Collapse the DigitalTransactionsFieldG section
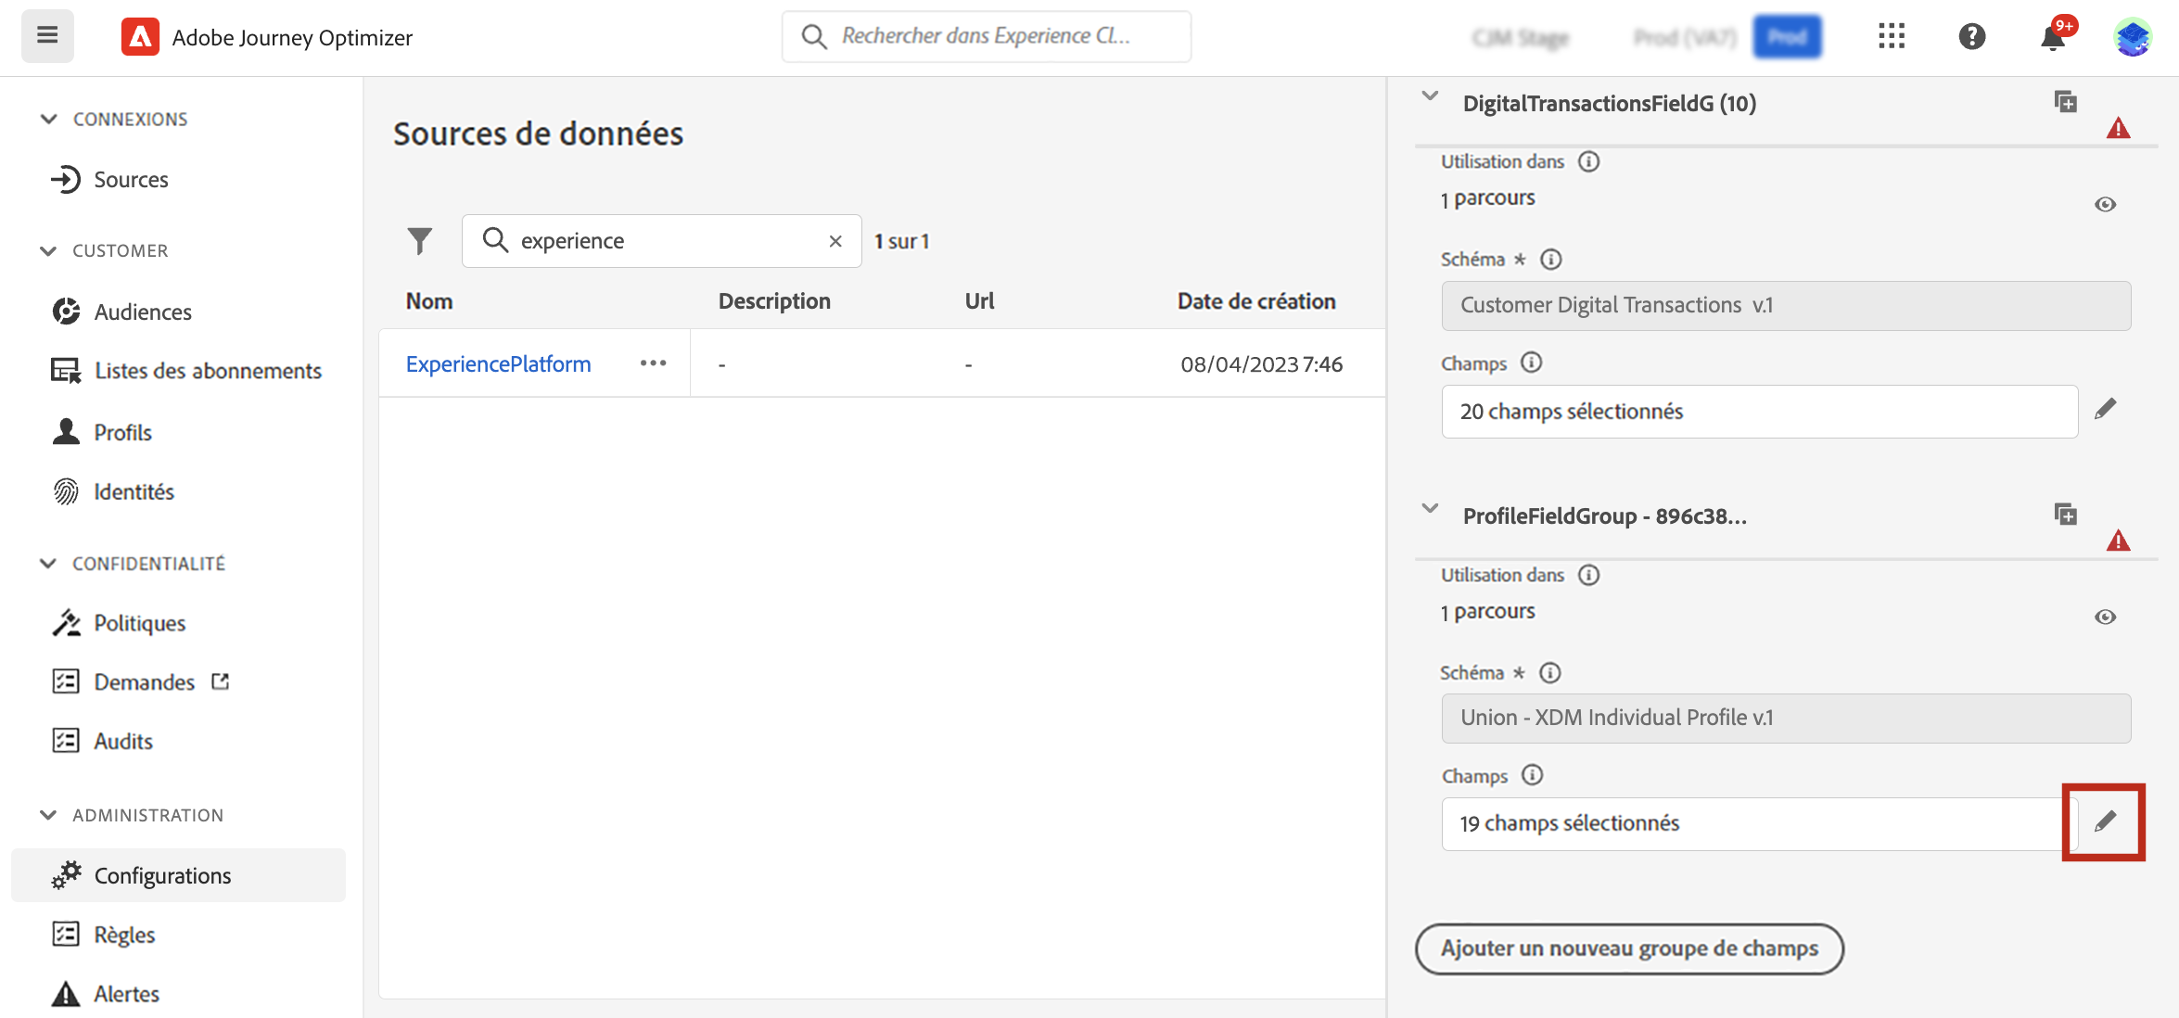2179x1018 pixels. click(1430, 96)
